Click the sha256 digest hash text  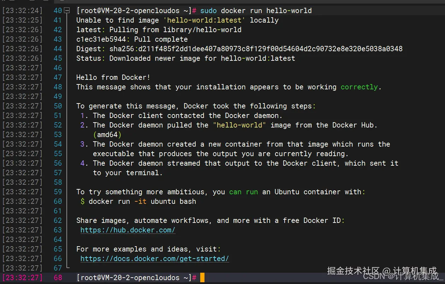click(x=256, y=49)
